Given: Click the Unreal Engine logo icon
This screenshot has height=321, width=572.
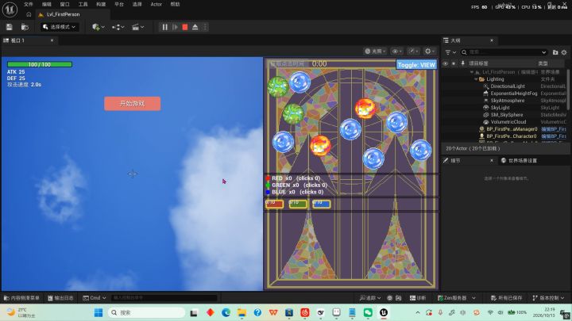Looking at the screenshot, I should pyautogui.click(x=10, y=10).
